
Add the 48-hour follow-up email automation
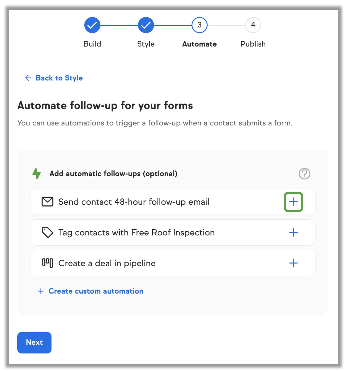pos(293,202)
